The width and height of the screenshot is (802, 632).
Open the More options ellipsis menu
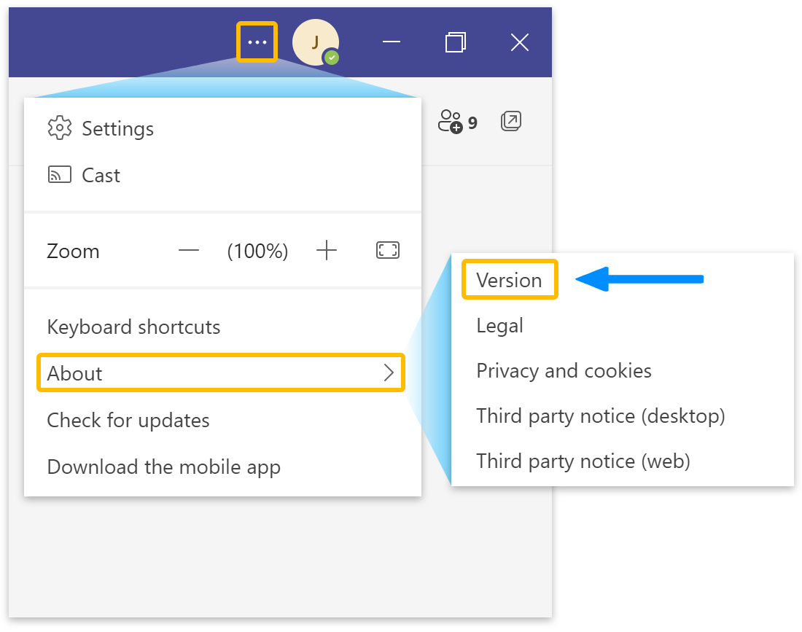click(x=257, y=42)
